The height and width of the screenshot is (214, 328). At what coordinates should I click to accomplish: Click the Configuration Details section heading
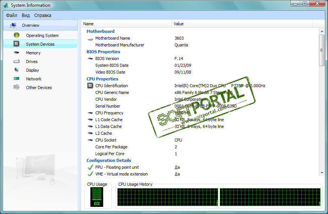pyautogui.click(x=109, y=160)
